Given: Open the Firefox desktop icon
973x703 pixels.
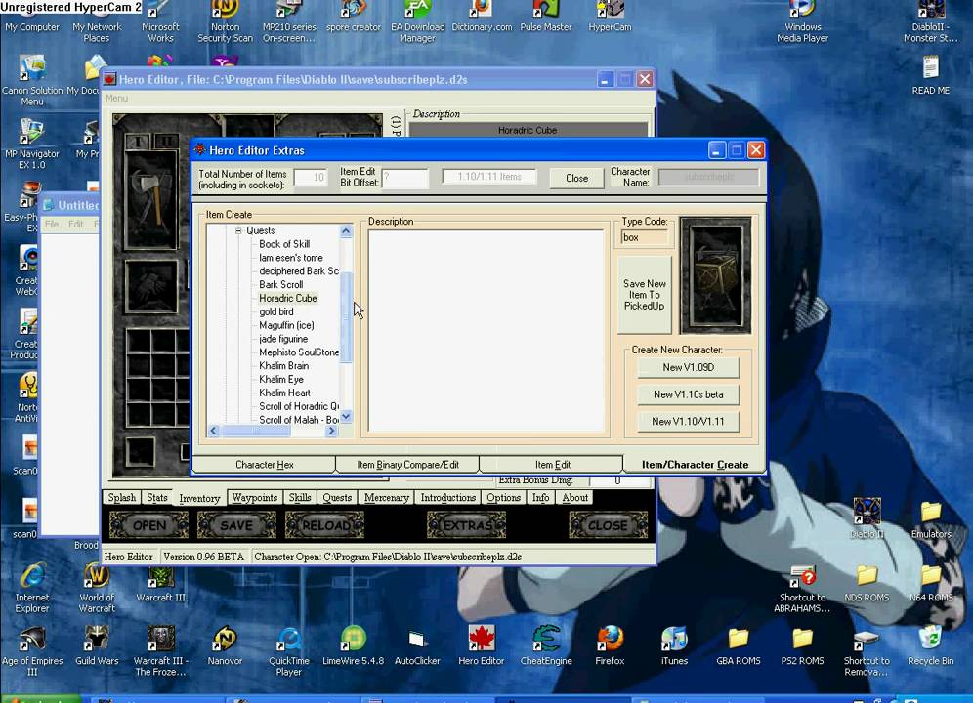Looking at the screenshot, I should 610,646.
